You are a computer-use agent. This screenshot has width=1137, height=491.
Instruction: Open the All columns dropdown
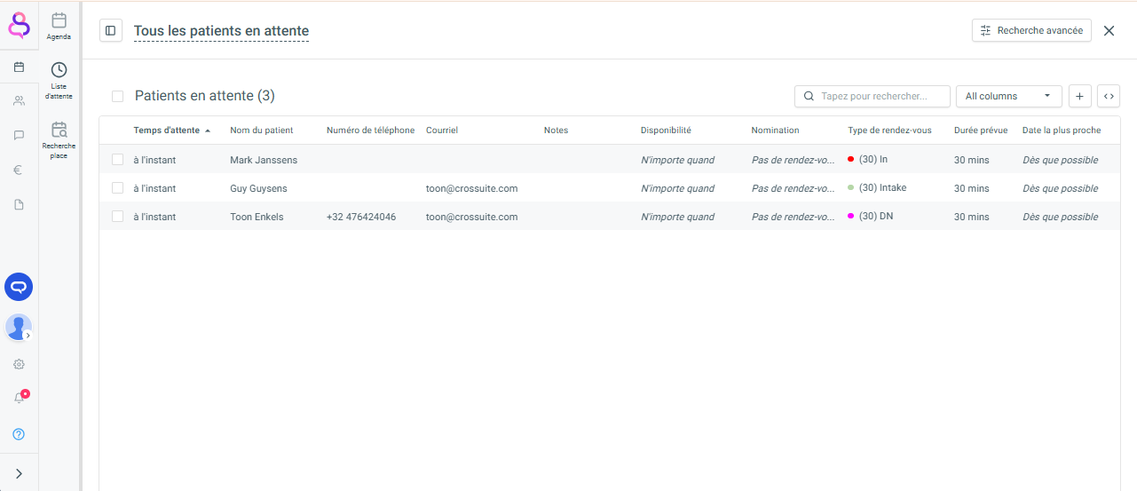1008,96
